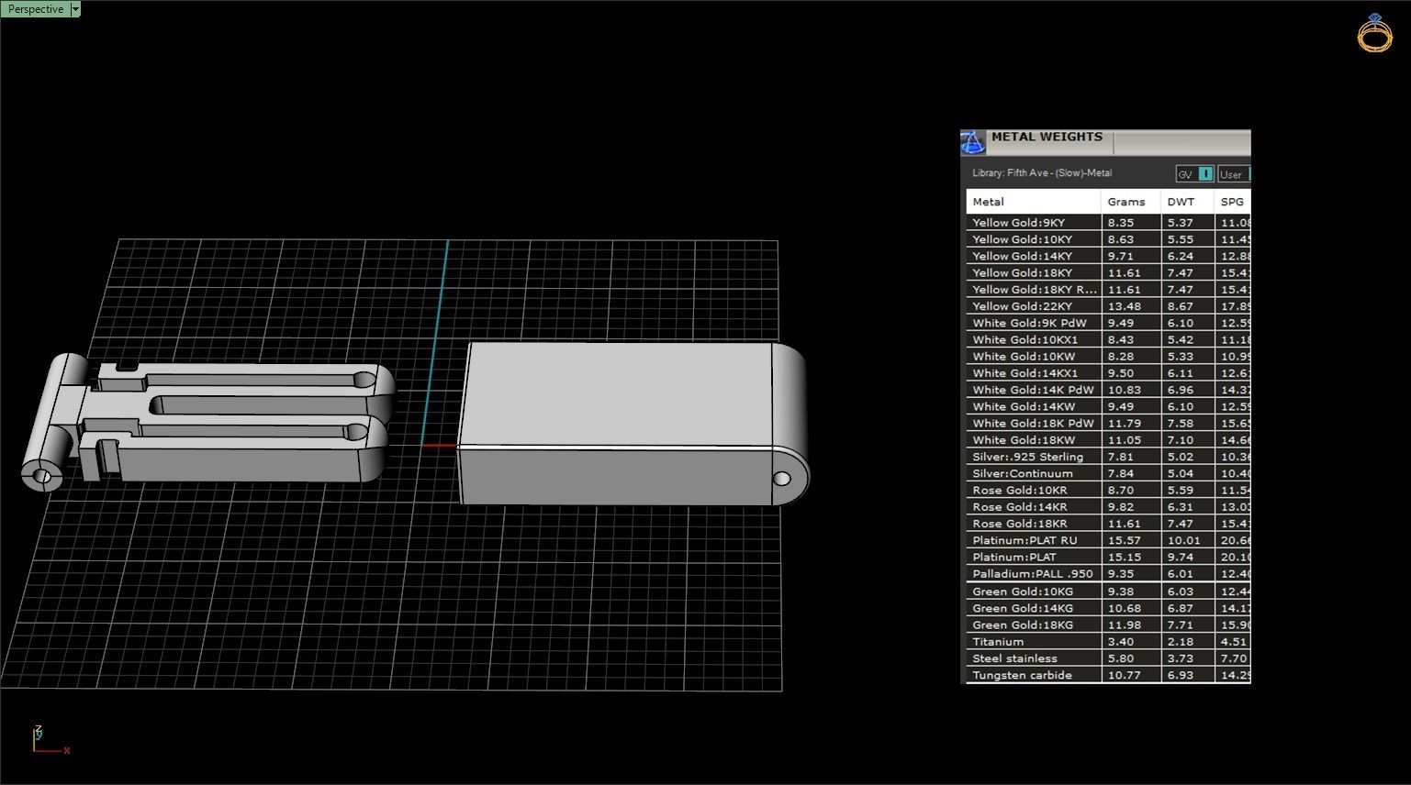
Task: Select the White Gold:10KW row
Action: (1108, 357)
